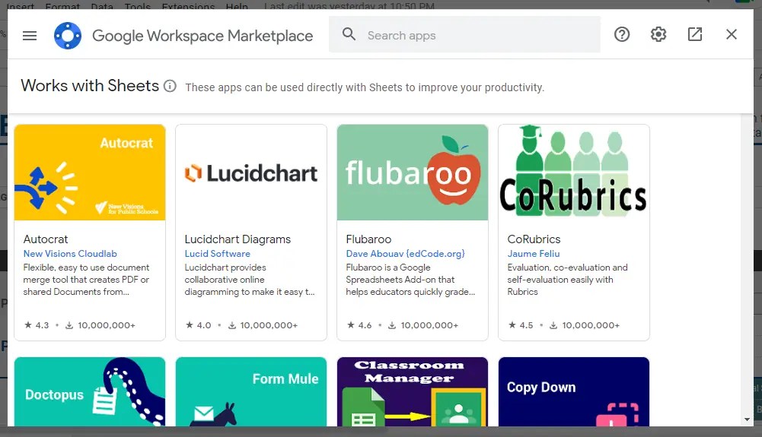This screenshot has width=762, height=437.
Task: Click the Google Workspace Marketplace logo
Action: [x=68, y=36]
